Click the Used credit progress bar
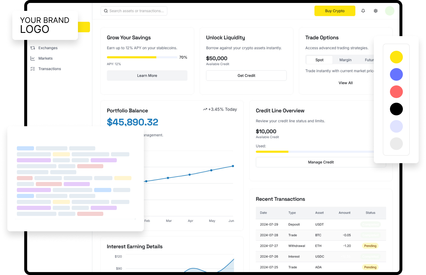Image resolution: width=426 pixels, height=275 pixels. (x=315, y=152)
